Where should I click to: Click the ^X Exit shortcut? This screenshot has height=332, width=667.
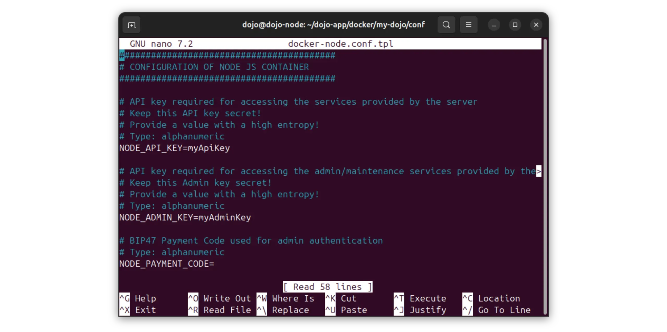coord(138,310)
